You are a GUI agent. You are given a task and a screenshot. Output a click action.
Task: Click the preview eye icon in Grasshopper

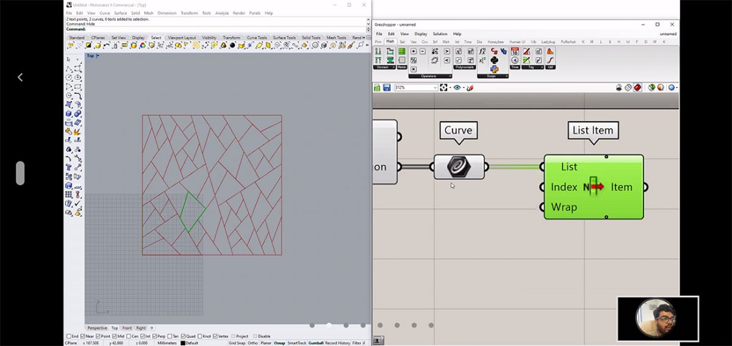[457, 88]
